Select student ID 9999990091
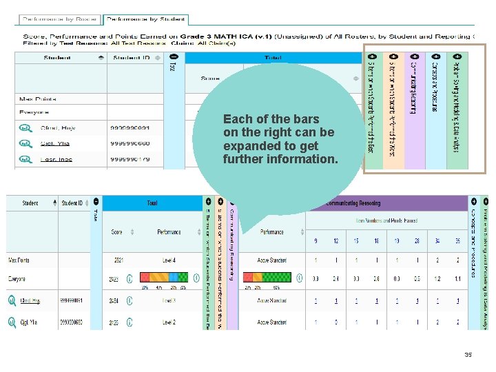Viewport: 496px width, 372px height. point(130,128)
